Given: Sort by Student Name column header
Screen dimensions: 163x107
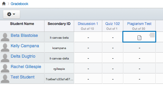Looking at the screenshot, I should [22, 24].
